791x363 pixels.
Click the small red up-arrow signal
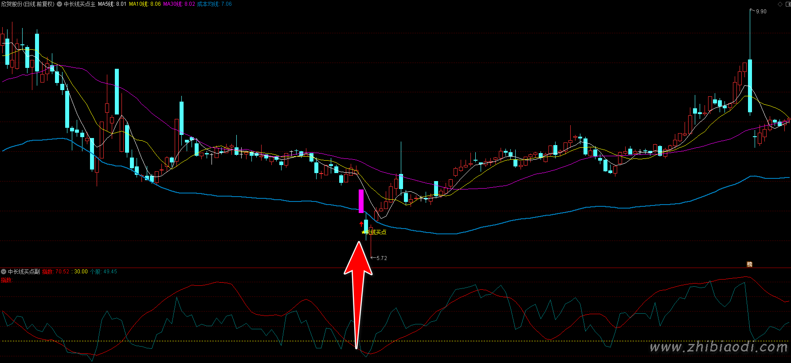tap(361, 224)
